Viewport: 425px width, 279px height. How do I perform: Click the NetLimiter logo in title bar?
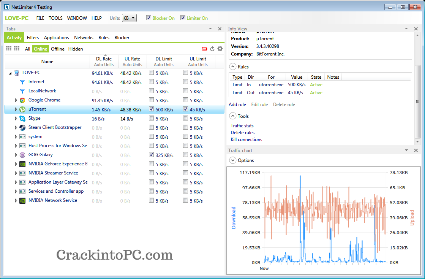[7, 7]
